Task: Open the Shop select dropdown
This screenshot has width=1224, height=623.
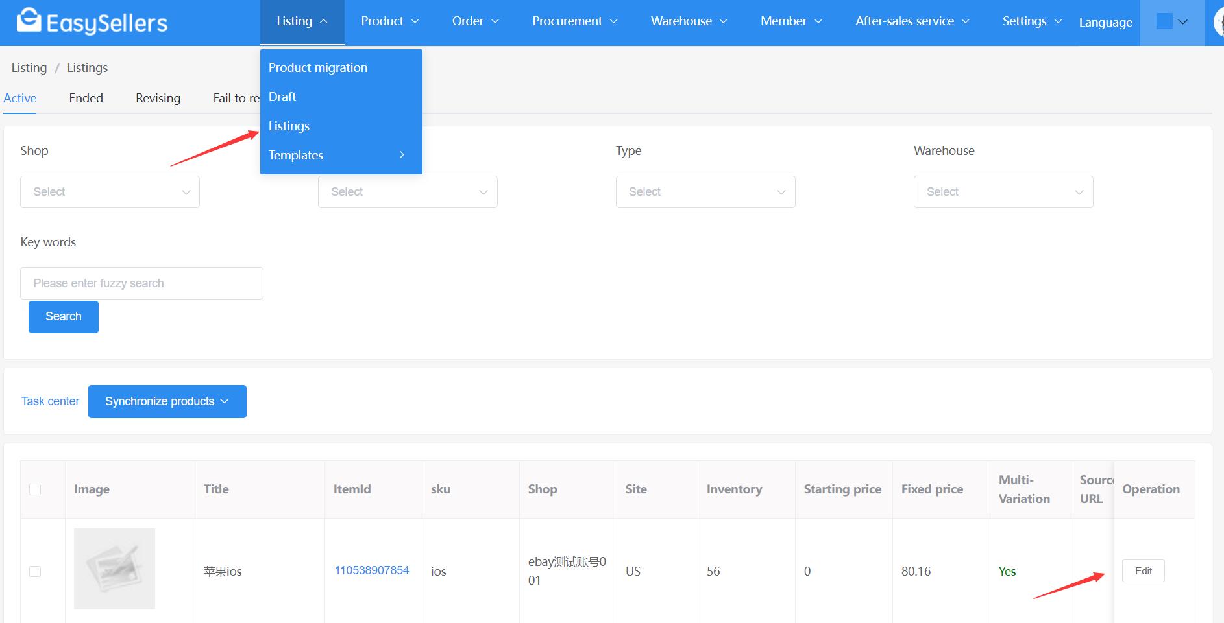Action: (x=110, y=192)
